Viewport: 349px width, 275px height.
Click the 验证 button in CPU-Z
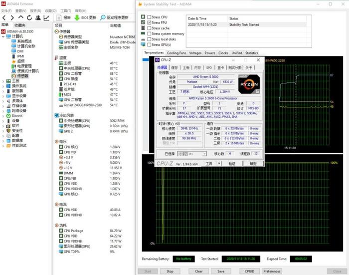[x=232, y=164]
